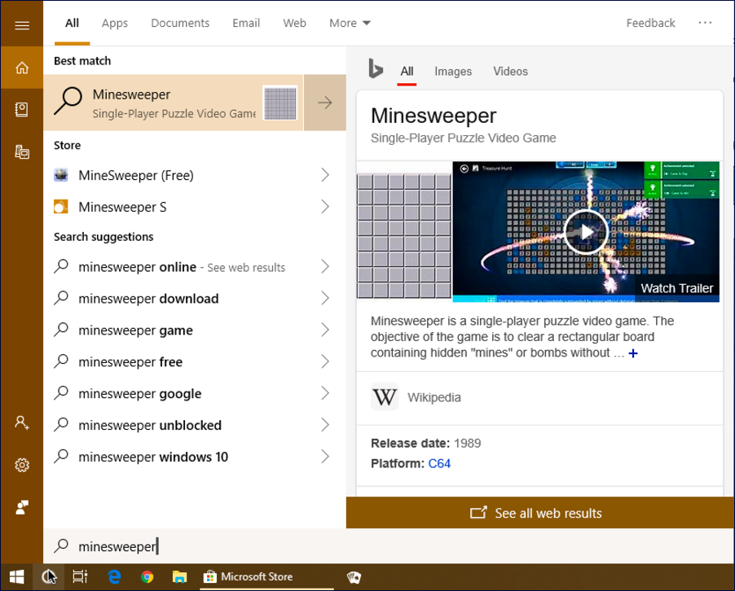Switch to Microsoft Store taskbar window
This screenshot has width=735, height=591.
point(266,577)
